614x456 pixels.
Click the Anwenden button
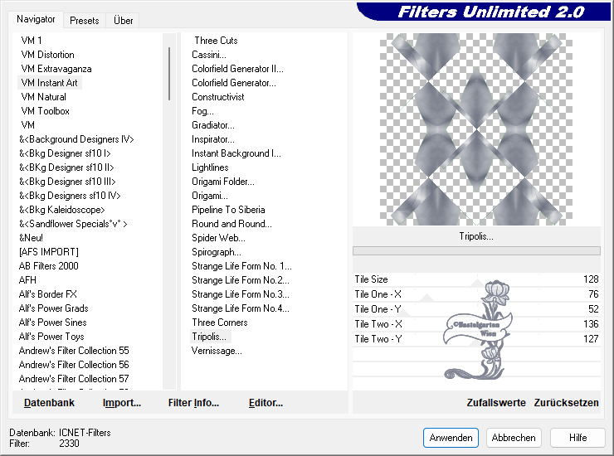pyautogui.click(x=451, y=438)
